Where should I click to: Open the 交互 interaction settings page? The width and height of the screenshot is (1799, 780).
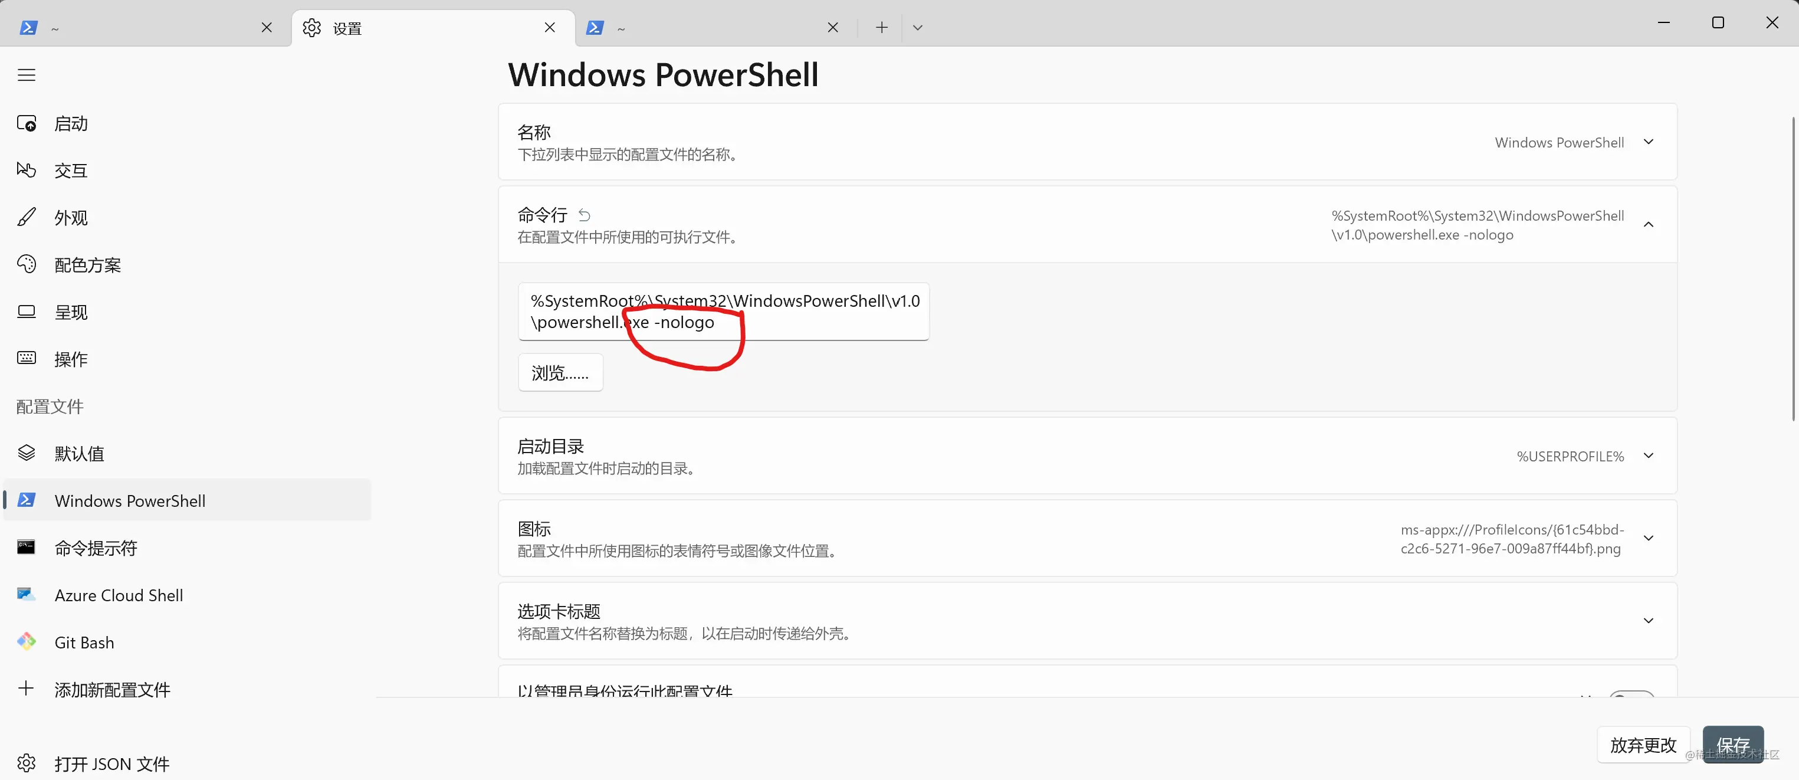(187, 171)
